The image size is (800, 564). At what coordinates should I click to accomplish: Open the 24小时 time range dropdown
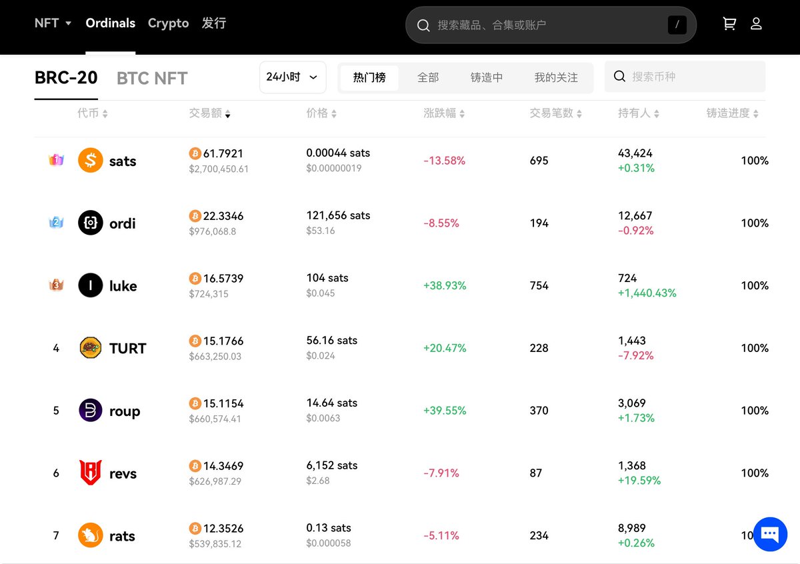pos(293,77)
